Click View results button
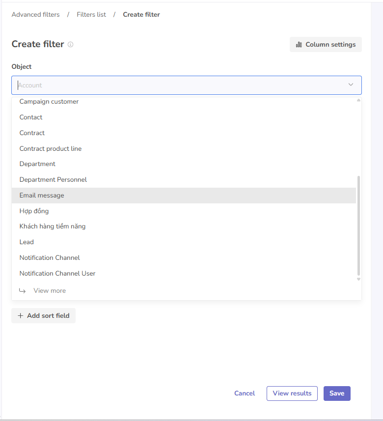383x421 pixels. (292, 393)
